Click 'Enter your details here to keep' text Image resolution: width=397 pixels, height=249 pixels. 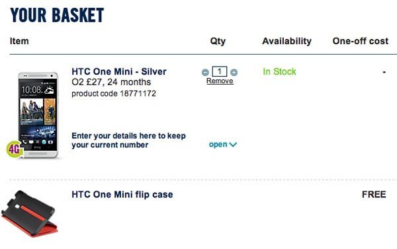(128, 136)
